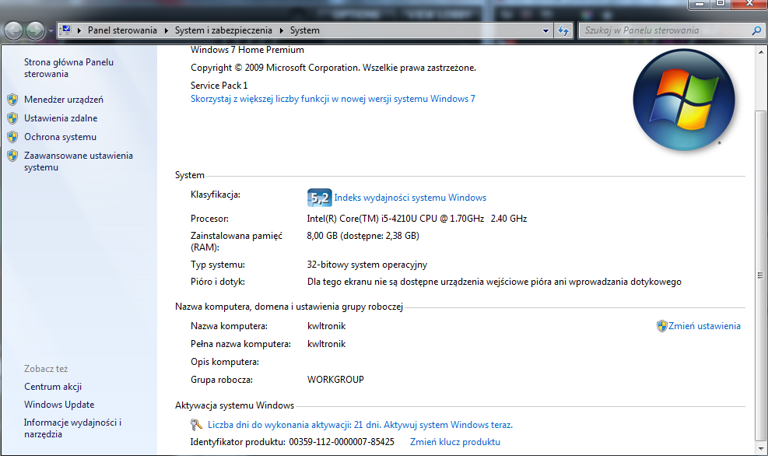
Task: Click scrollbar up arrow
Action: click(x=761, y=52)
